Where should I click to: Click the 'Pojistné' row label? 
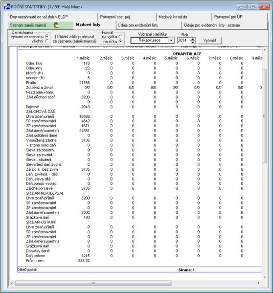32,107
